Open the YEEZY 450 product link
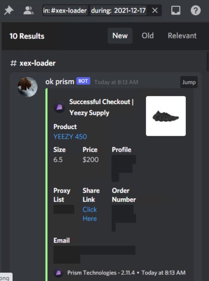The height and width of the screenshot is (281, 209). (x=70, y=137)
